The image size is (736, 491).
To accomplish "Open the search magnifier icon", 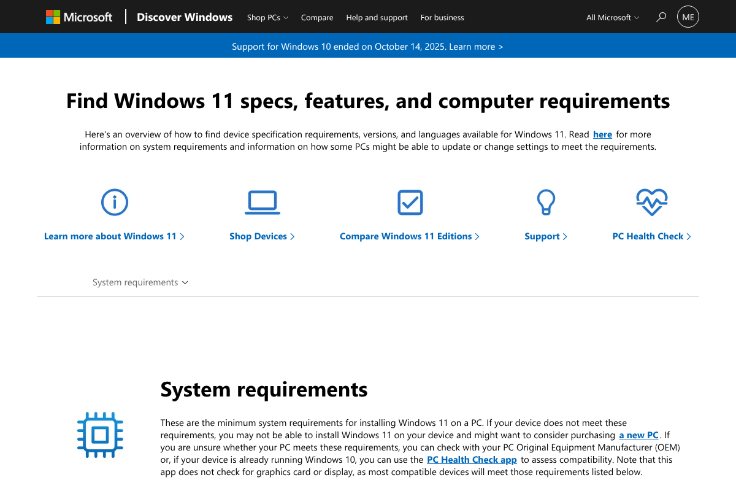I will click(661, 17).
